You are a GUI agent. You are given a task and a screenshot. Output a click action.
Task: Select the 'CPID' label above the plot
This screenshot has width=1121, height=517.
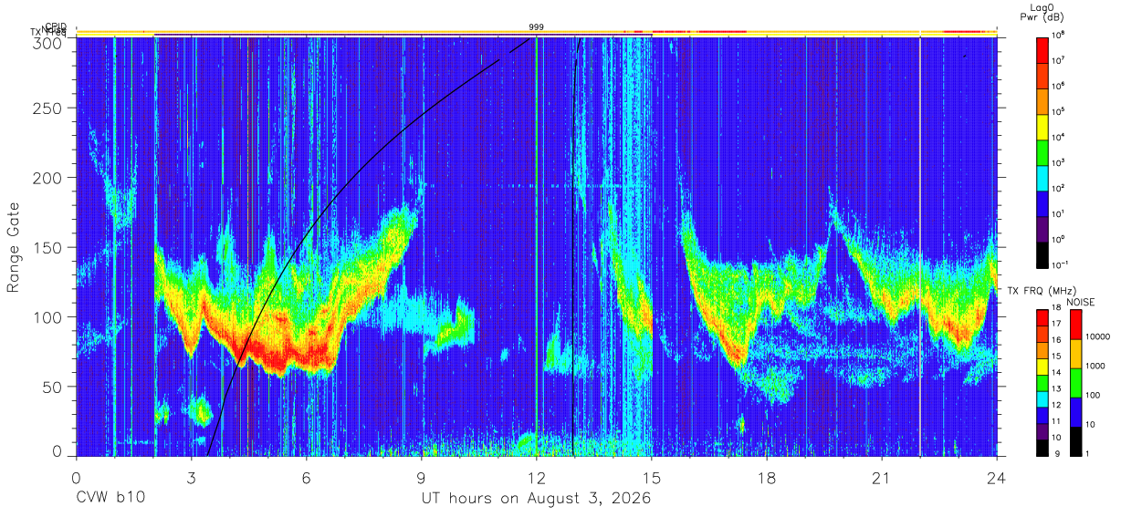coord(55,26)
